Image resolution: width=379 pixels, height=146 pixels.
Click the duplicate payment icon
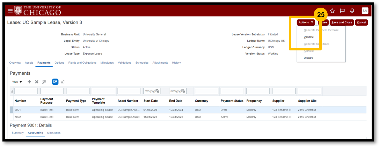44,82
